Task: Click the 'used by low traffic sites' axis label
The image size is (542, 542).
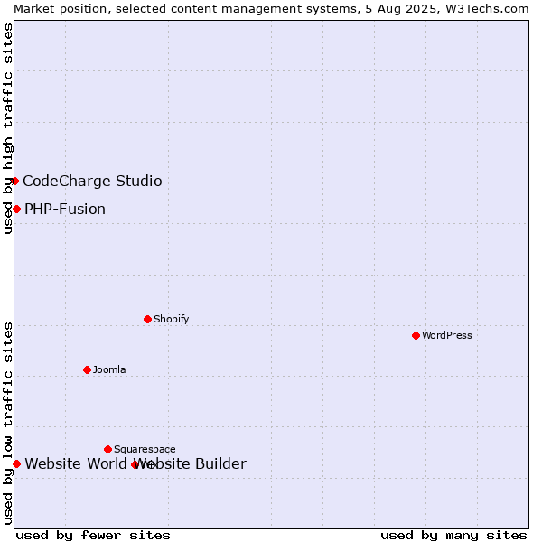Action: (x=7, y=424)
